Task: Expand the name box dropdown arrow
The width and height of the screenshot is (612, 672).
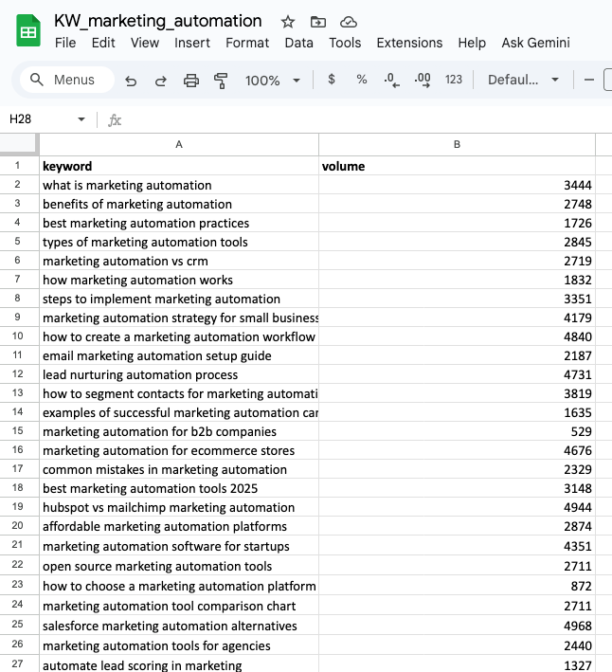Action: pyautogui.click(x=81, y=119)
